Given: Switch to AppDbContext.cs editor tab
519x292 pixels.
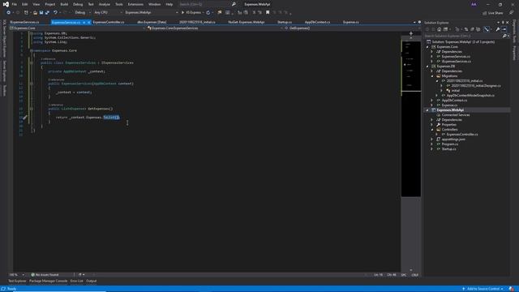Looking at the screenshot, I should pyautogui.click(x=317, y=22).
